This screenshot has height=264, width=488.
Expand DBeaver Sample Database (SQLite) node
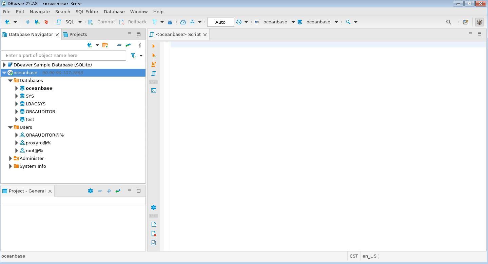[x=4, y=65]
